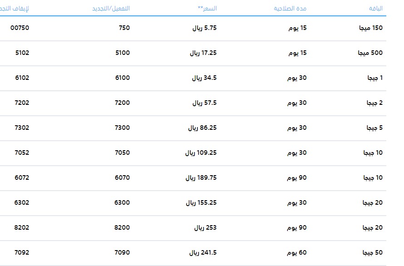Select the 1 جيجا package cell

click(375, 78)
